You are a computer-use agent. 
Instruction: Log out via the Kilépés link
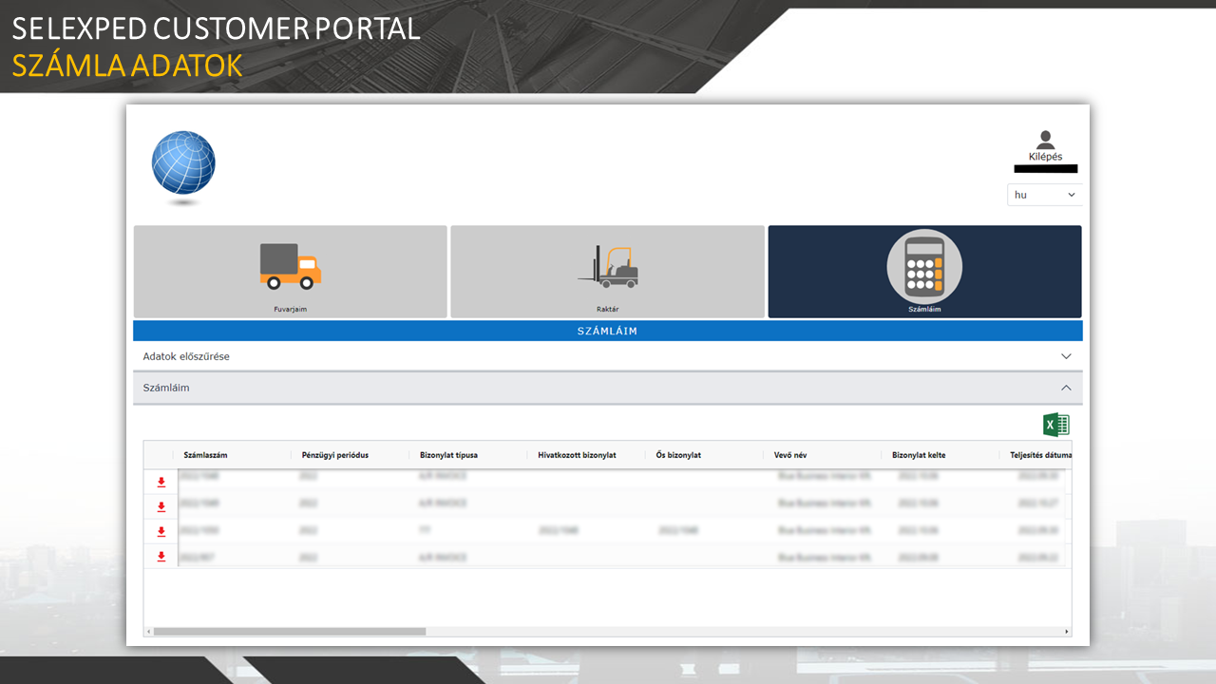pos(1045,157)
